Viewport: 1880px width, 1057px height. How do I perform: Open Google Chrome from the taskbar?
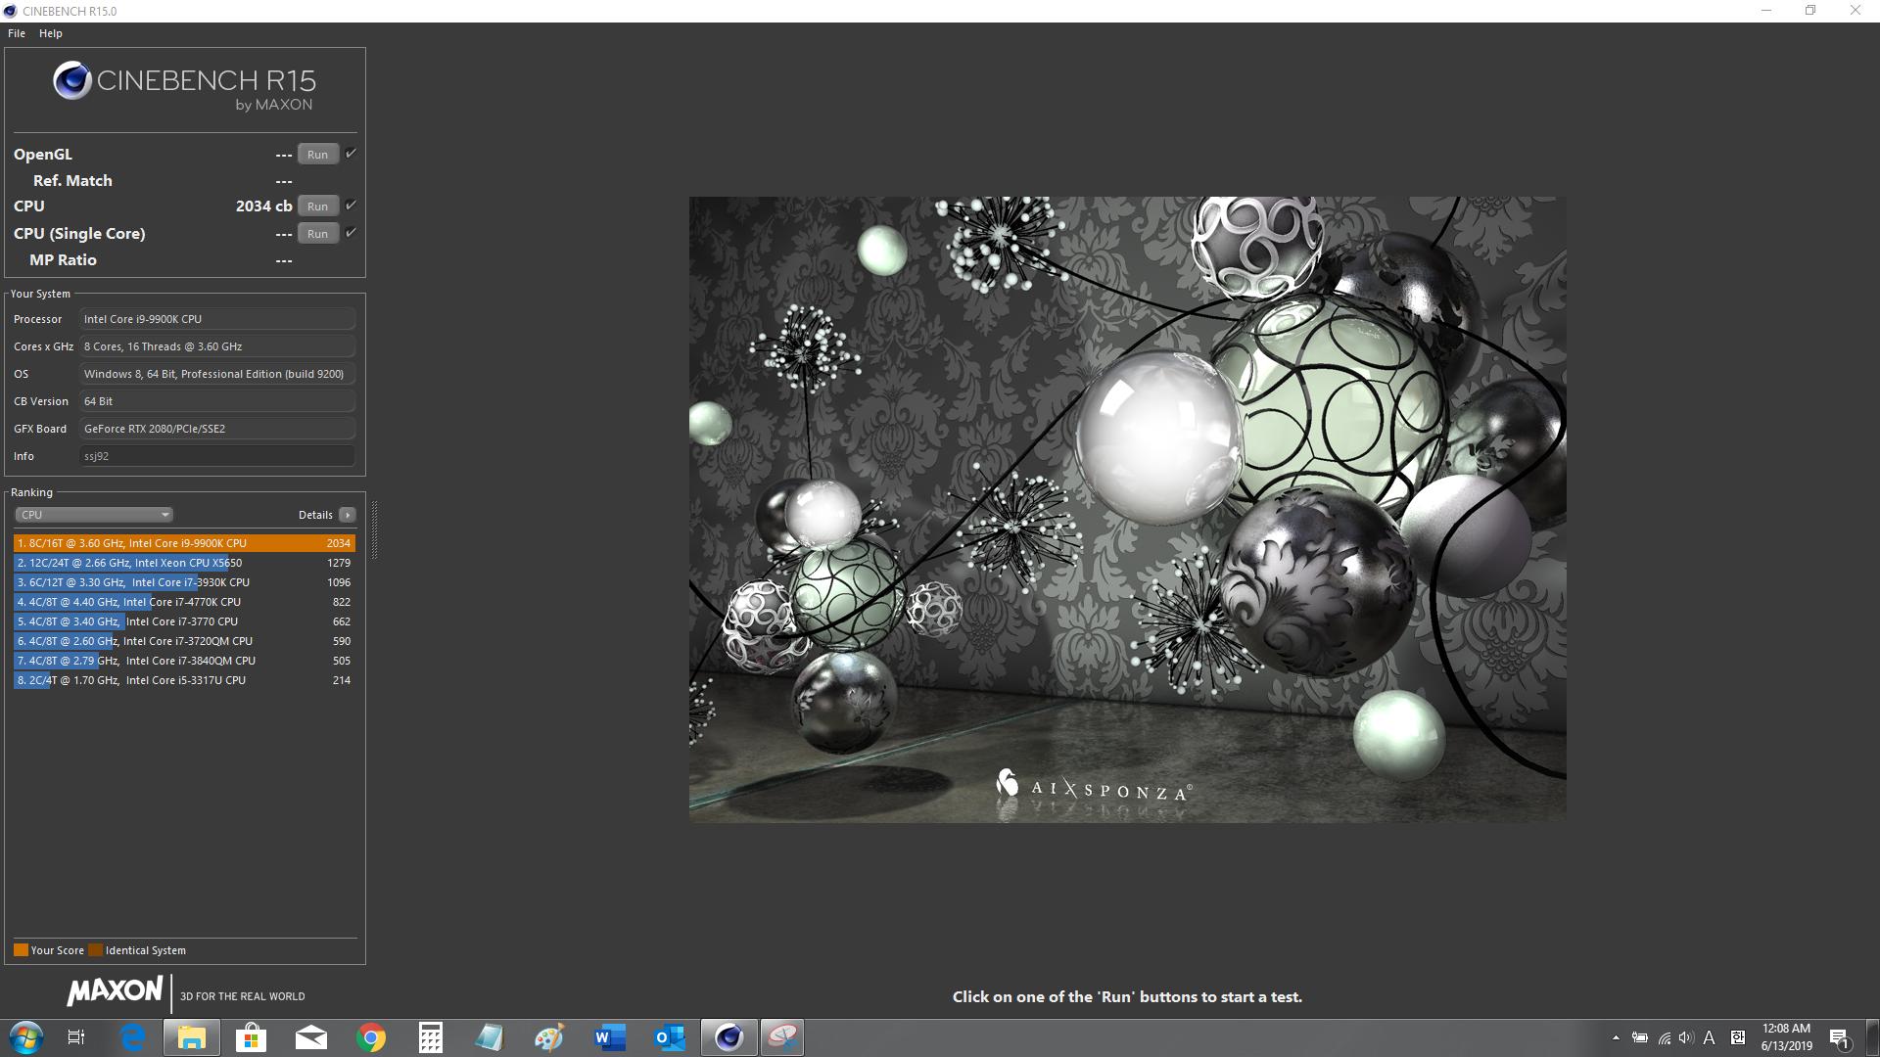pyautogui.click(x=371, y=1037)
